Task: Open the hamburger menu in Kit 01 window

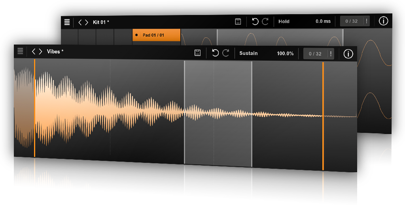Action: pos(67,22)
